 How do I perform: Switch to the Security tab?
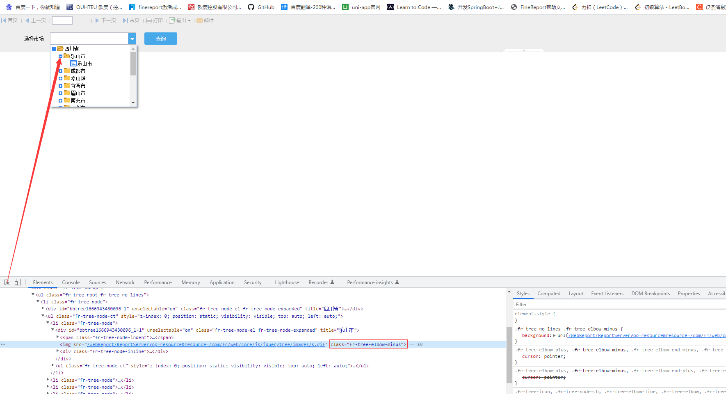click(253, 282)
